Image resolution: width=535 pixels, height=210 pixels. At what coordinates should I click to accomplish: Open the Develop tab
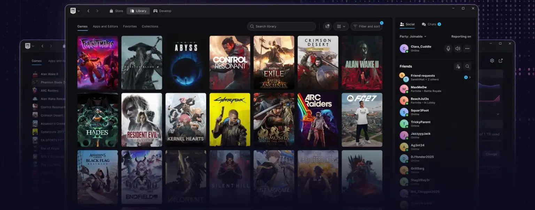(x=162, y=11)
